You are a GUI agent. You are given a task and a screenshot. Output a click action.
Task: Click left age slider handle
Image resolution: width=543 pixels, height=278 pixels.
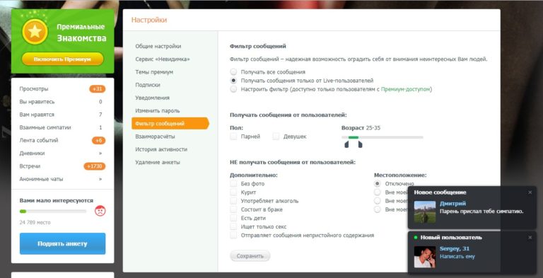click(346, 144)
